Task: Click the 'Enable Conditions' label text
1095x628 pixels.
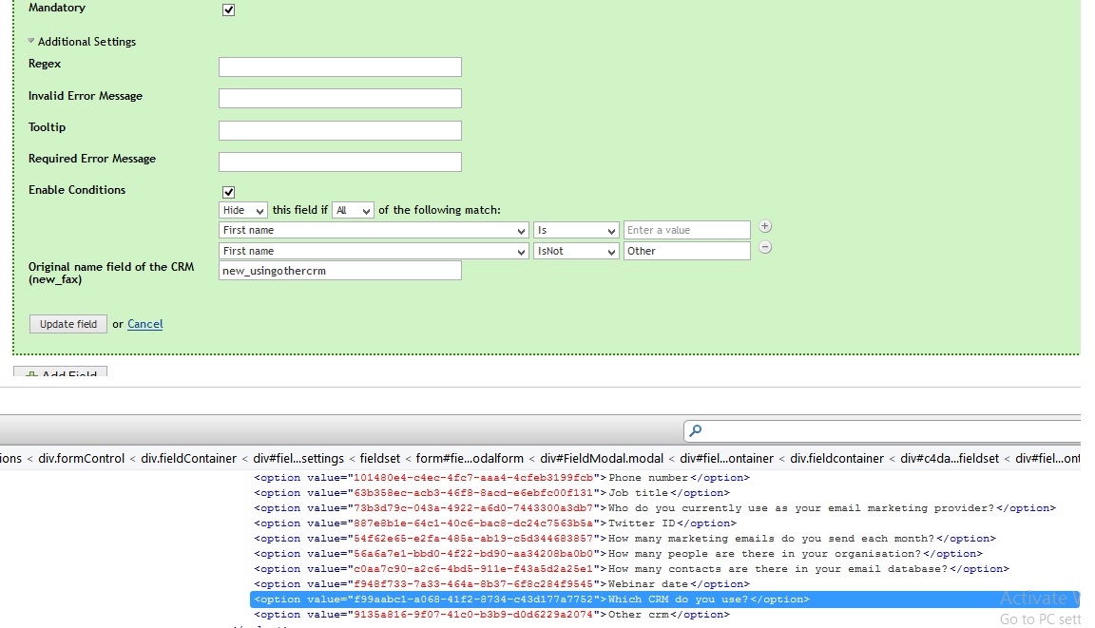Action: pyautogui.click(x=77, y=190)
